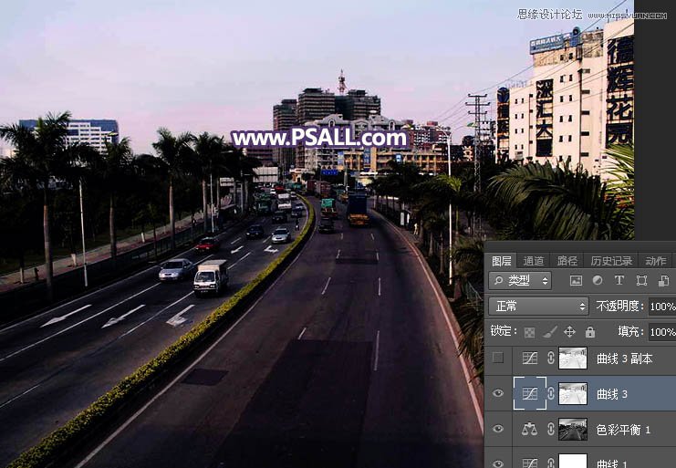Image resolution: width=676 pixels, height=468 pixels.
Task: Click the type layer filter icon
Action: pos(619,281)
